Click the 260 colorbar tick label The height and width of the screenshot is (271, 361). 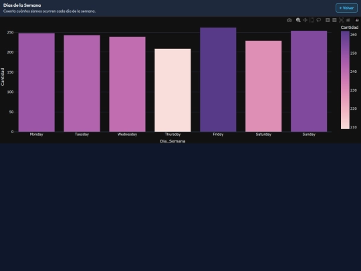click(x=354, y=35)
